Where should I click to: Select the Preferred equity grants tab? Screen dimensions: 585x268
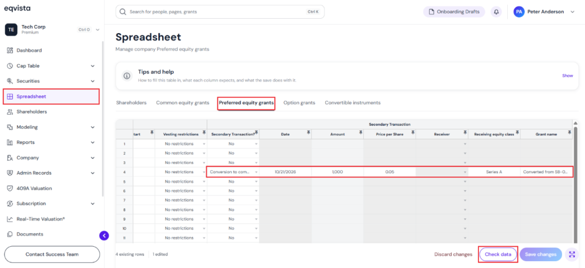pyautogui.click(x=247, y=103)
